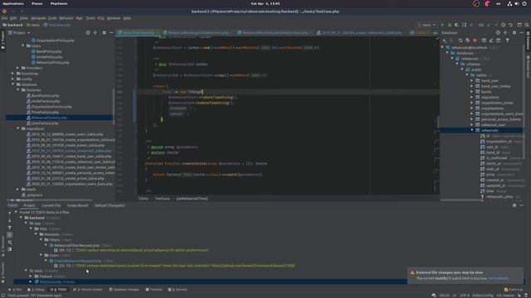Open the Terminal tool window button
This screenshot has height=298, width=531.
(x=153, y=290)
